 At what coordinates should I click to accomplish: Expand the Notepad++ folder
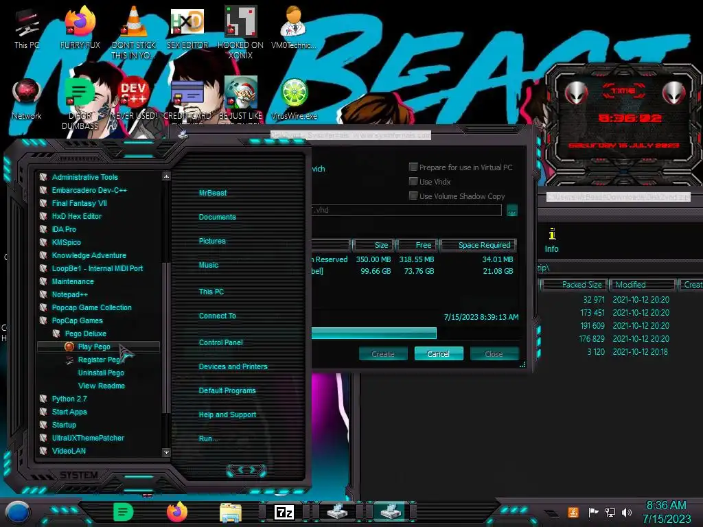click(x=69, y=294)
